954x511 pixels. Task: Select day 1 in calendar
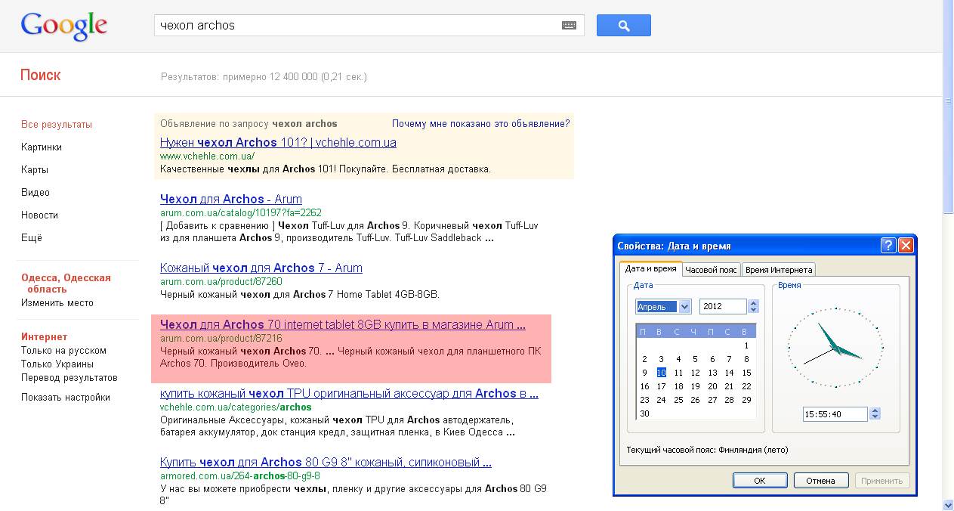[x=746, y=345]
